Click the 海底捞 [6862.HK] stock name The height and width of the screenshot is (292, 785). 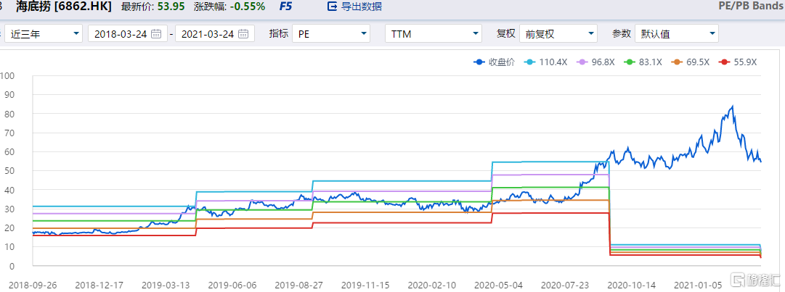tap(63, 7)
